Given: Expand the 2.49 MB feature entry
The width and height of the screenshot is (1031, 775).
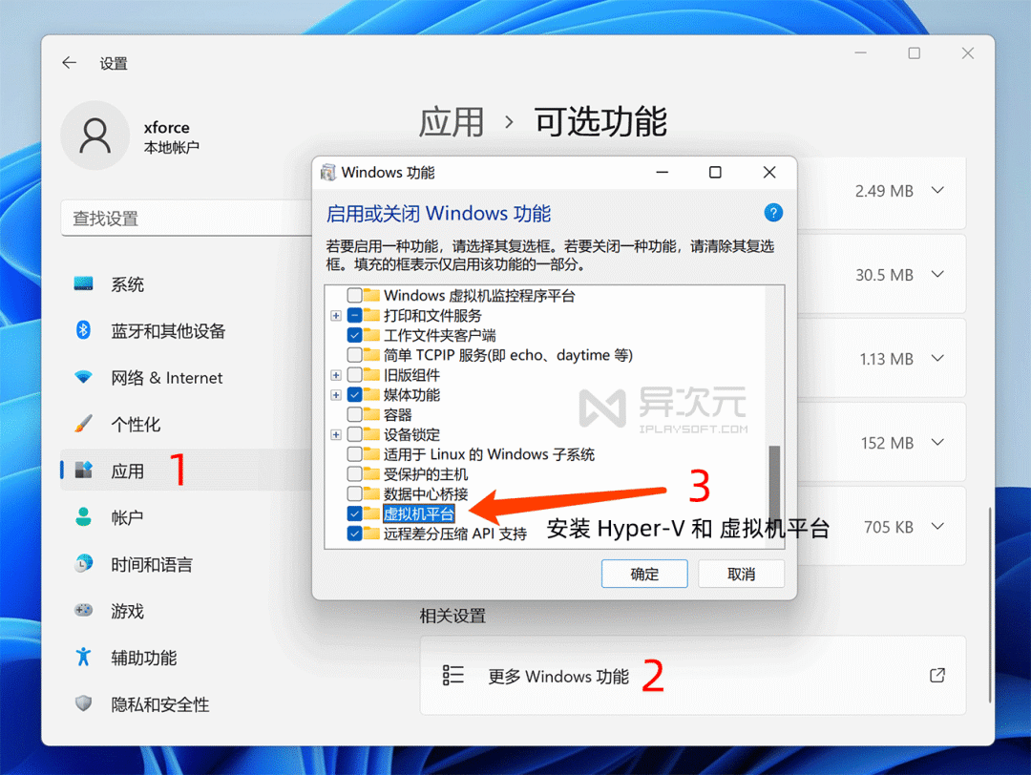Looking at the screenshot, I should coord(937,191).
